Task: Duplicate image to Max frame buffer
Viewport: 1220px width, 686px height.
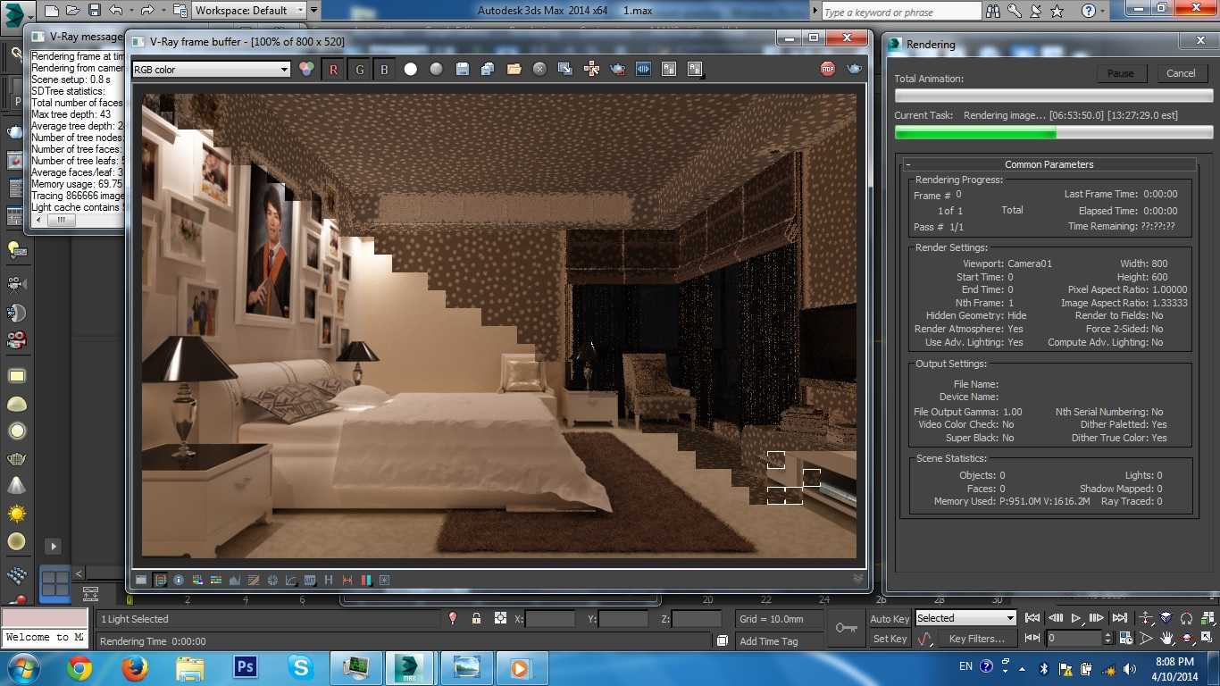Action: (565, 69)
